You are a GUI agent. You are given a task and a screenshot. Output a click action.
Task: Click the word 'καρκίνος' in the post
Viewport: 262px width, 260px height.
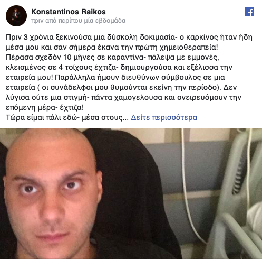[202, 37]
